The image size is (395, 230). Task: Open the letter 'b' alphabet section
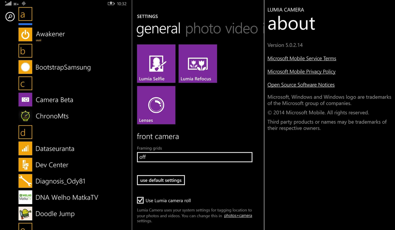(x=25, y=51)
